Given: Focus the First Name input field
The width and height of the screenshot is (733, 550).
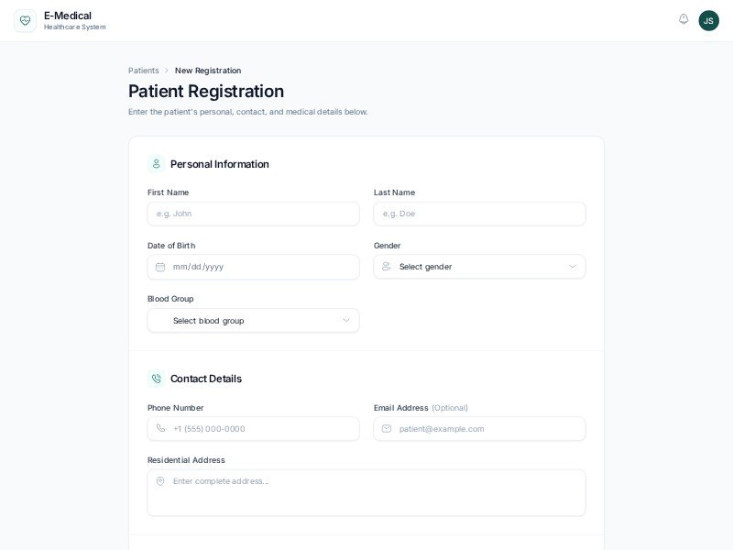Looking at the screenshot, I should click(x=253, y=214).
